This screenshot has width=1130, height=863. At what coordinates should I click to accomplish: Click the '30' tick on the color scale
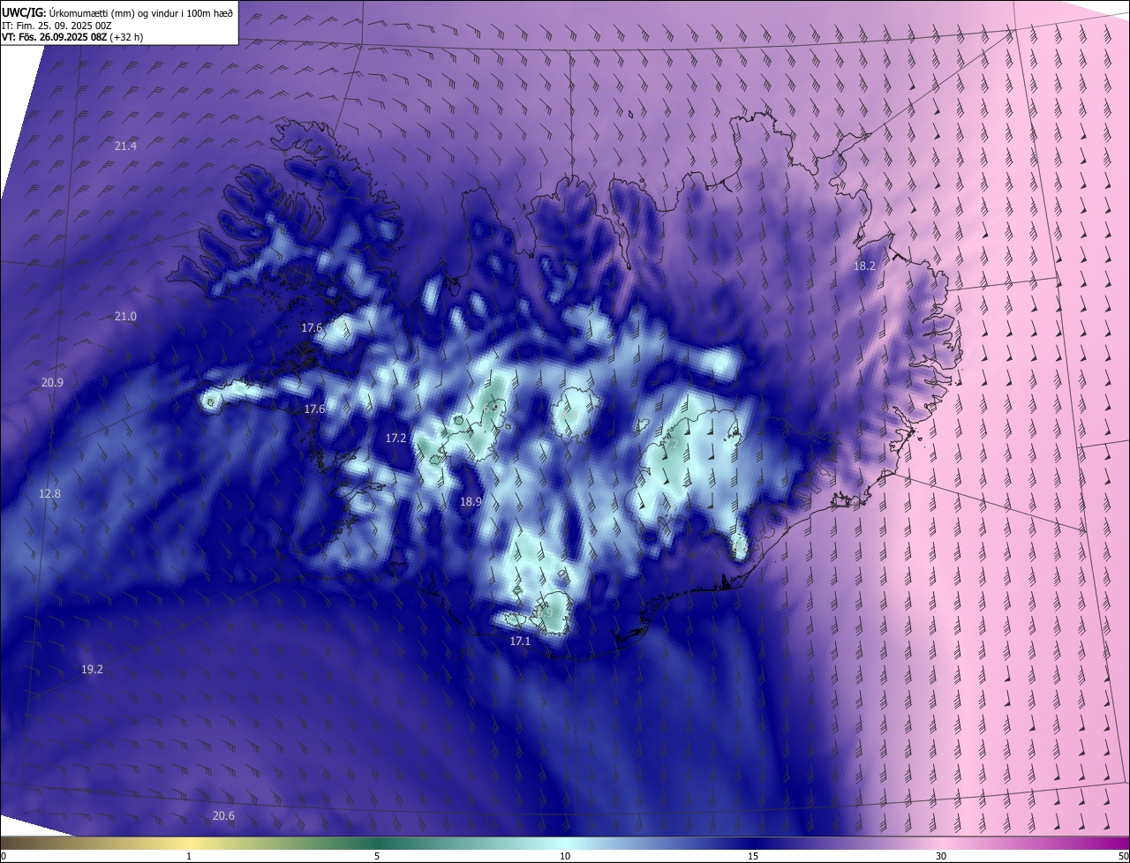click(x=941, y=856)
